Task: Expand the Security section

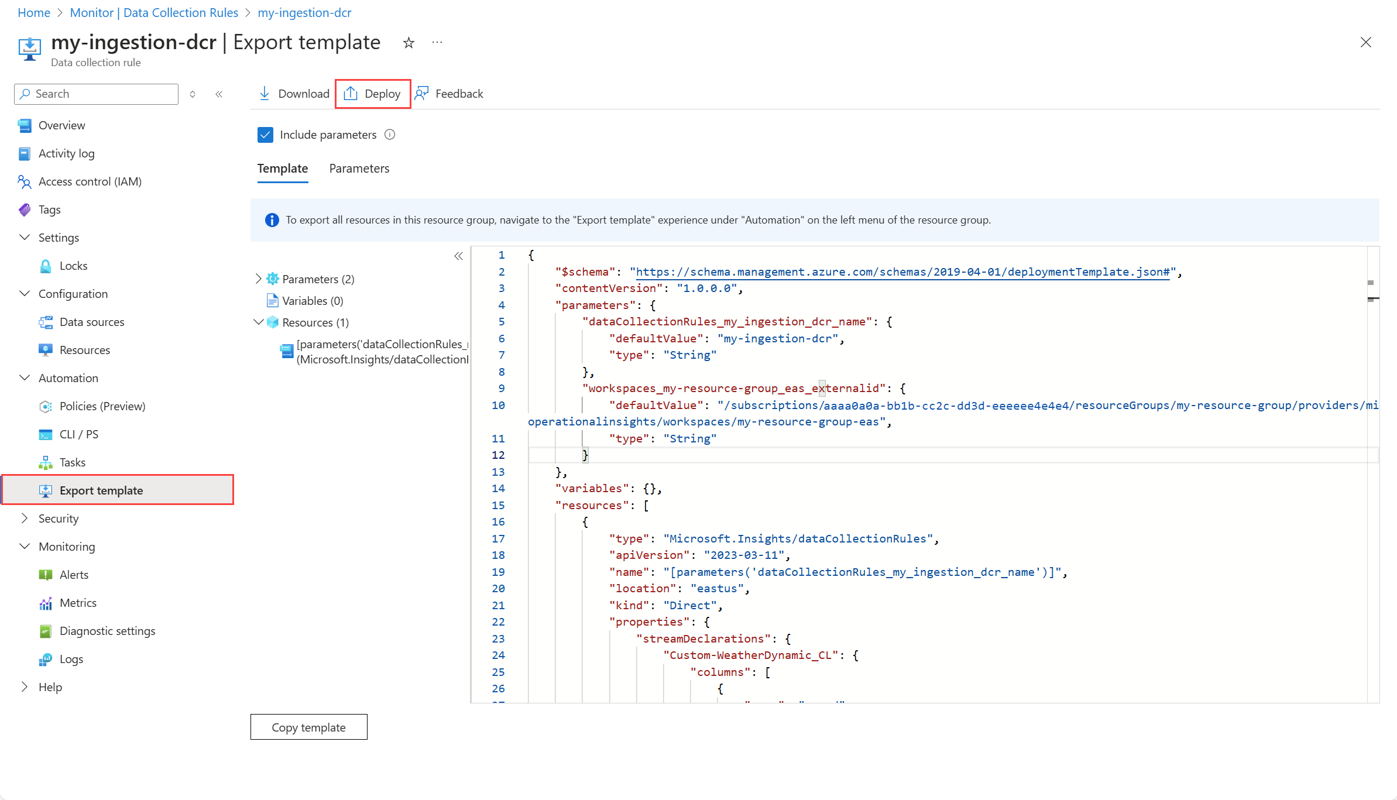Action: [x=24, y=519]
